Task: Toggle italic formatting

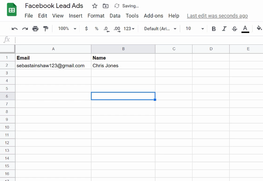Action: pos(224,29)
